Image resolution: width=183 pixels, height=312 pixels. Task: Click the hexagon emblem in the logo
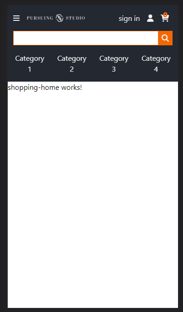pos(59,18)
